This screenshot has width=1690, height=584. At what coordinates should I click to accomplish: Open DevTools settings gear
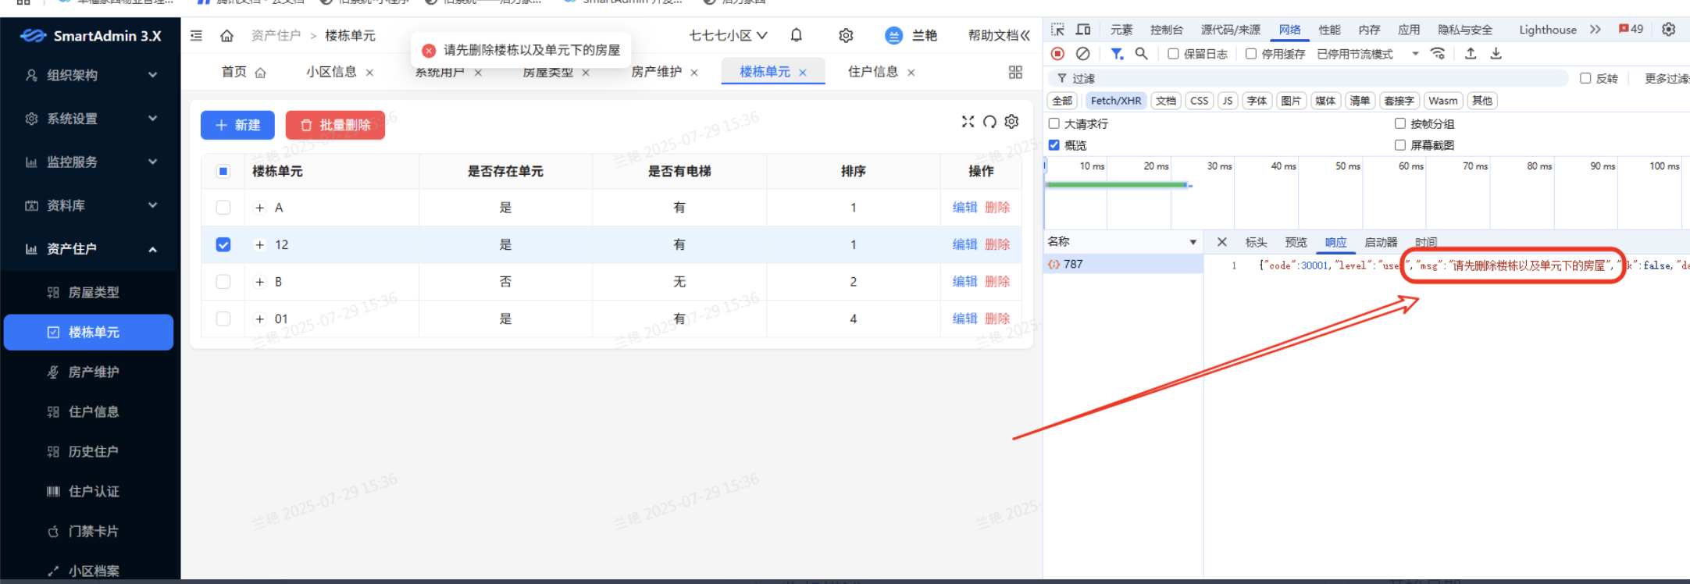click(x=1668, y=30)
